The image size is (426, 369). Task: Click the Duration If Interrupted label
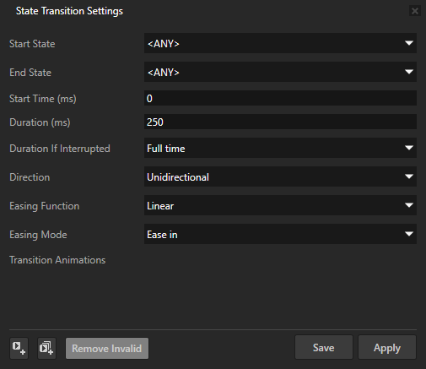point(60,149)
